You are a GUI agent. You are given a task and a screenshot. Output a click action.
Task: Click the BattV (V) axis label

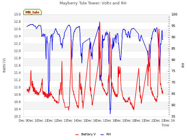4,65
